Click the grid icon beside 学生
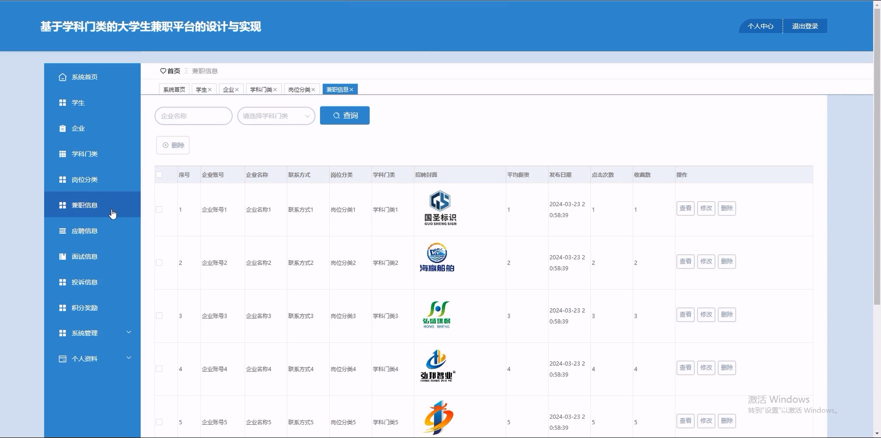 (x=63, y=103)
